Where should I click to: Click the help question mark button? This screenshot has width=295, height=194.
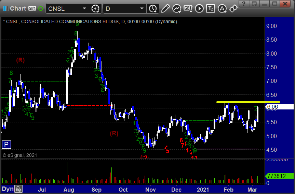(x=244, y=3)
